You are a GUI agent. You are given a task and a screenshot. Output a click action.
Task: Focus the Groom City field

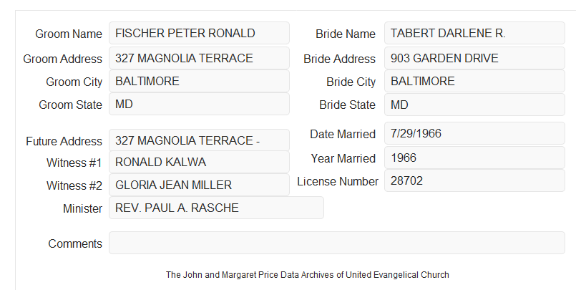[x=199, y=81]
